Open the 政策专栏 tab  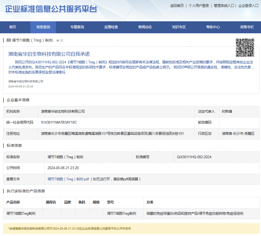click(x=247, y=27)
